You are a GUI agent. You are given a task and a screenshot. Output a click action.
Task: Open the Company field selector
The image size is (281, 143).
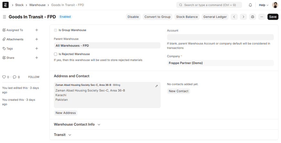[220, 63]
